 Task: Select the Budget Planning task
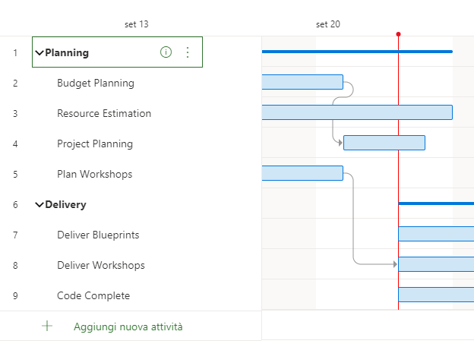tap(96, 83)
